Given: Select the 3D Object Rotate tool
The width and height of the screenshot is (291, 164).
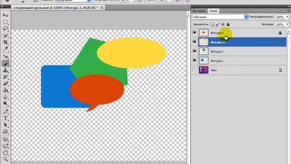Looking at the screenshot, I should 5,139.
